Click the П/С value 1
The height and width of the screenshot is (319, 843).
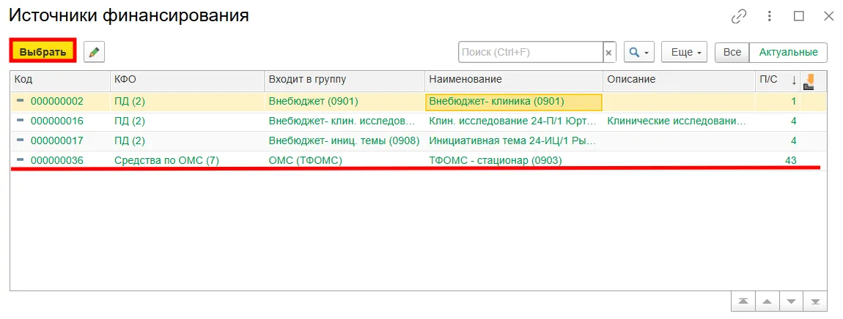click(794, 101)
